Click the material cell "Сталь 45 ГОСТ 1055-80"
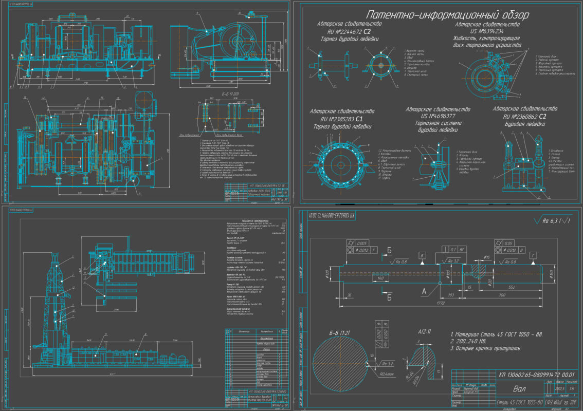This screenshot has width=583, height=411. pos(519,403)
